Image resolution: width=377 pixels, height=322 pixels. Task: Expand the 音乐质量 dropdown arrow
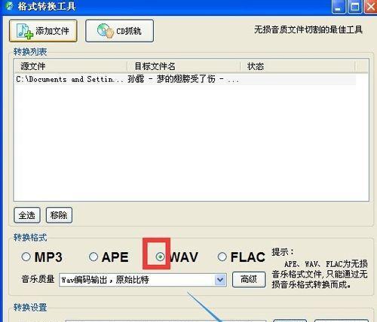point(220,280)
